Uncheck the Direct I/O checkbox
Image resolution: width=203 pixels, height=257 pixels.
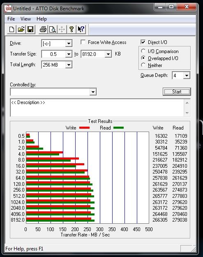point(143,42)
